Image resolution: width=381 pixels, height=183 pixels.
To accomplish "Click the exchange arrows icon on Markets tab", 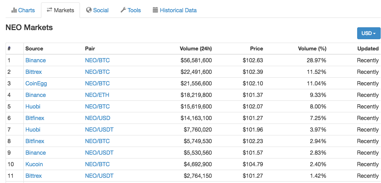I will click(x=49, y=10).
